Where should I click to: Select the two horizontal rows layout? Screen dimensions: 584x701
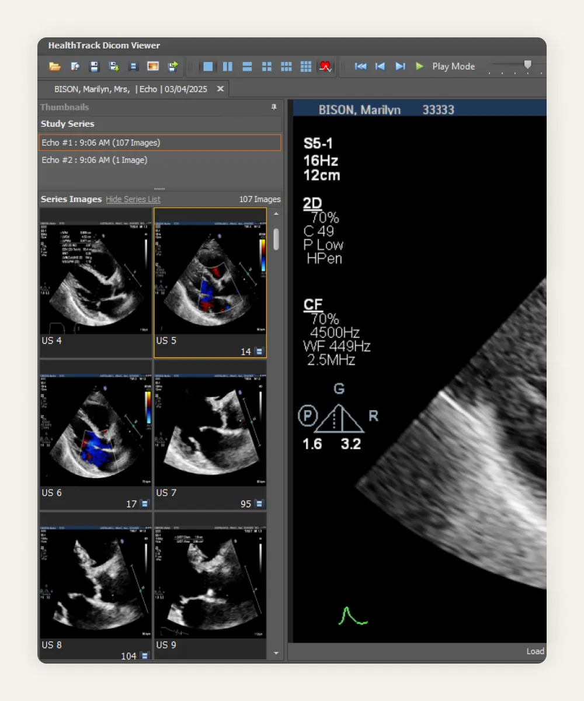pos(247,67)
